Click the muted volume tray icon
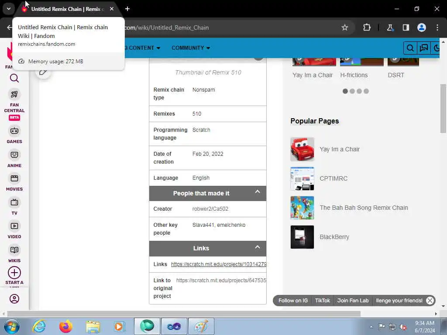 [403, 327]
